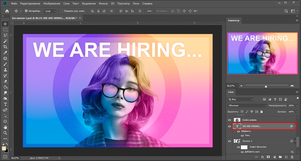
Task: Select the Eraser tool
Action: (5, 81)
